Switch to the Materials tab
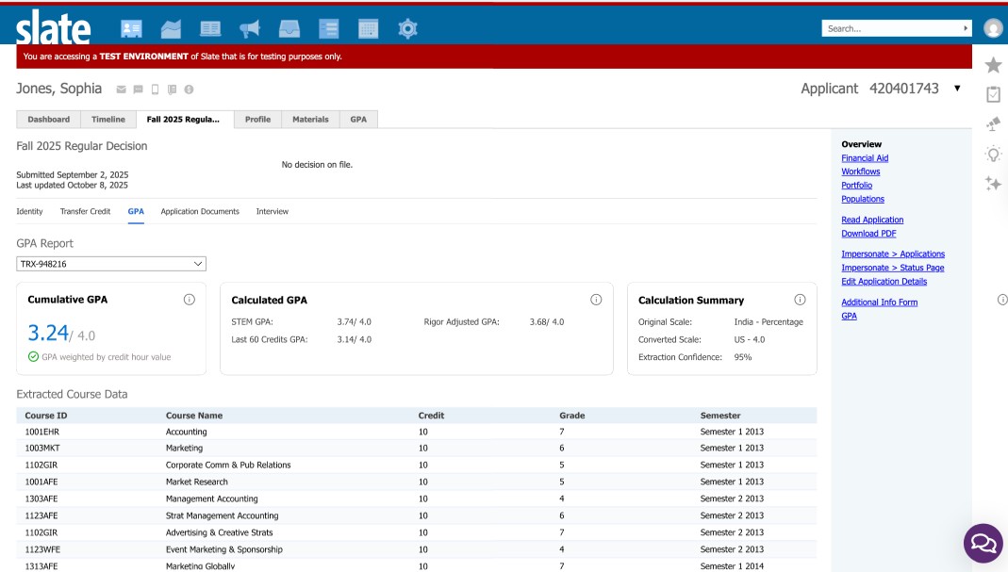The image size is (1008, 572). pyautogui.click(x=310, y=119)
